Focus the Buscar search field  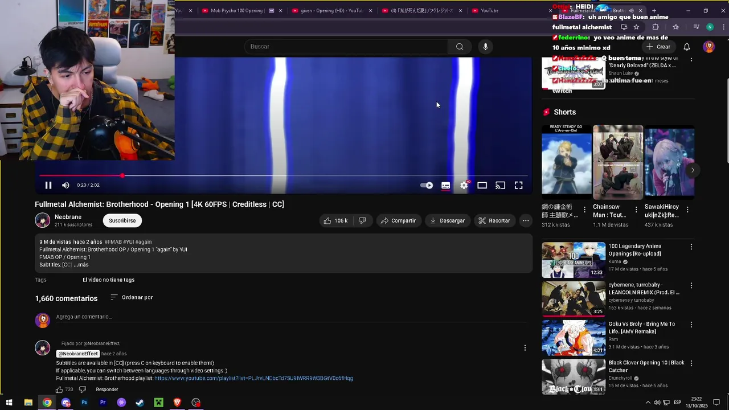(346, 47)
